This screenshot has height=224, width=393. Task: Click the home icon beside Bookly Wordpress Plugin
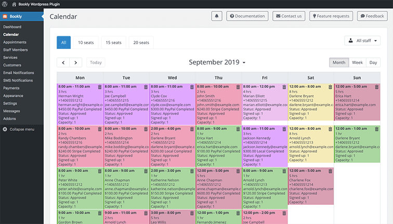(x=14, y=4)
